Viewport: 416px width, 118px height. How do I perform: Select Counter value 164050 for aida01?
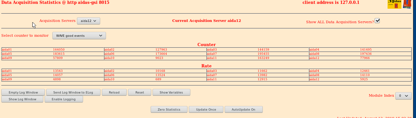point(59,50)
